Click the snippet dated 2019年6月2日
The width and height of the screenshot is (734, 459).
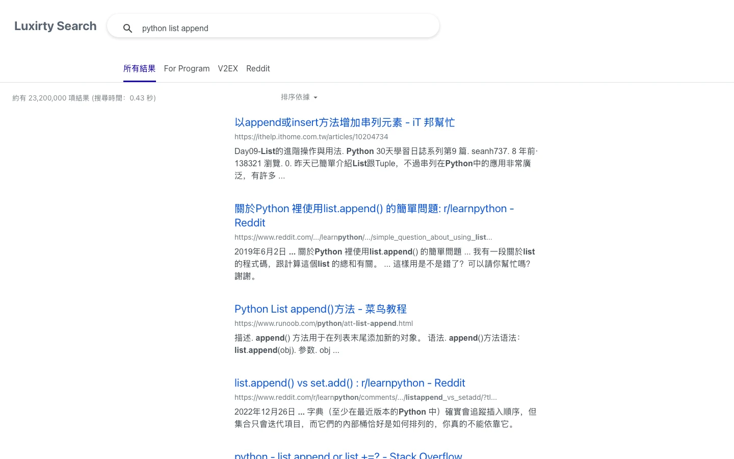385,264
